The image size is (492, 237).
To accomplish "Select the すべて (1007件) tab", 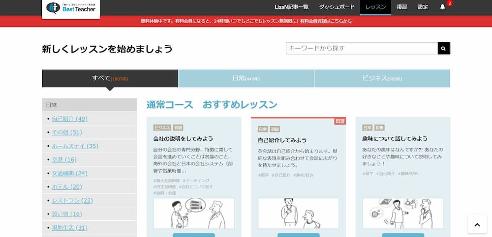I will 110,79.
